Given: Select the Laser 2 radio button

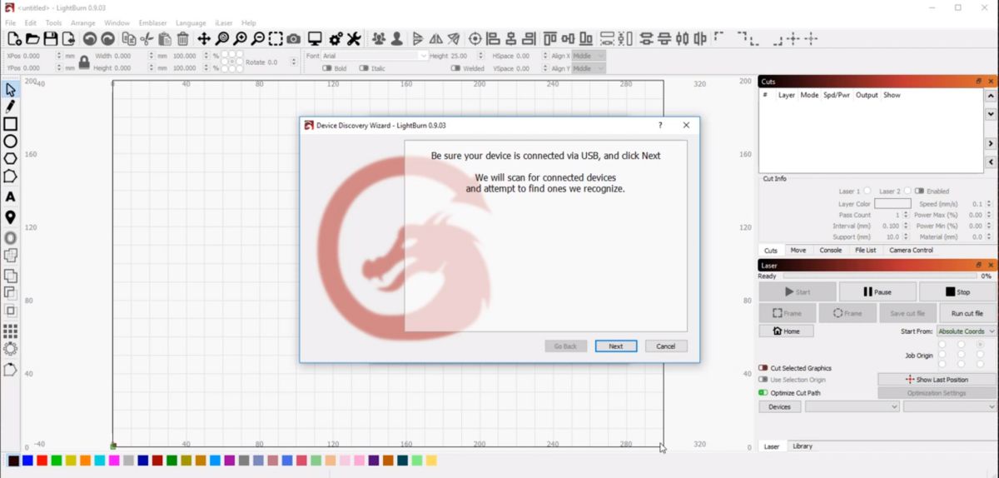Looking at the screenshot, I should pos(907,191).
